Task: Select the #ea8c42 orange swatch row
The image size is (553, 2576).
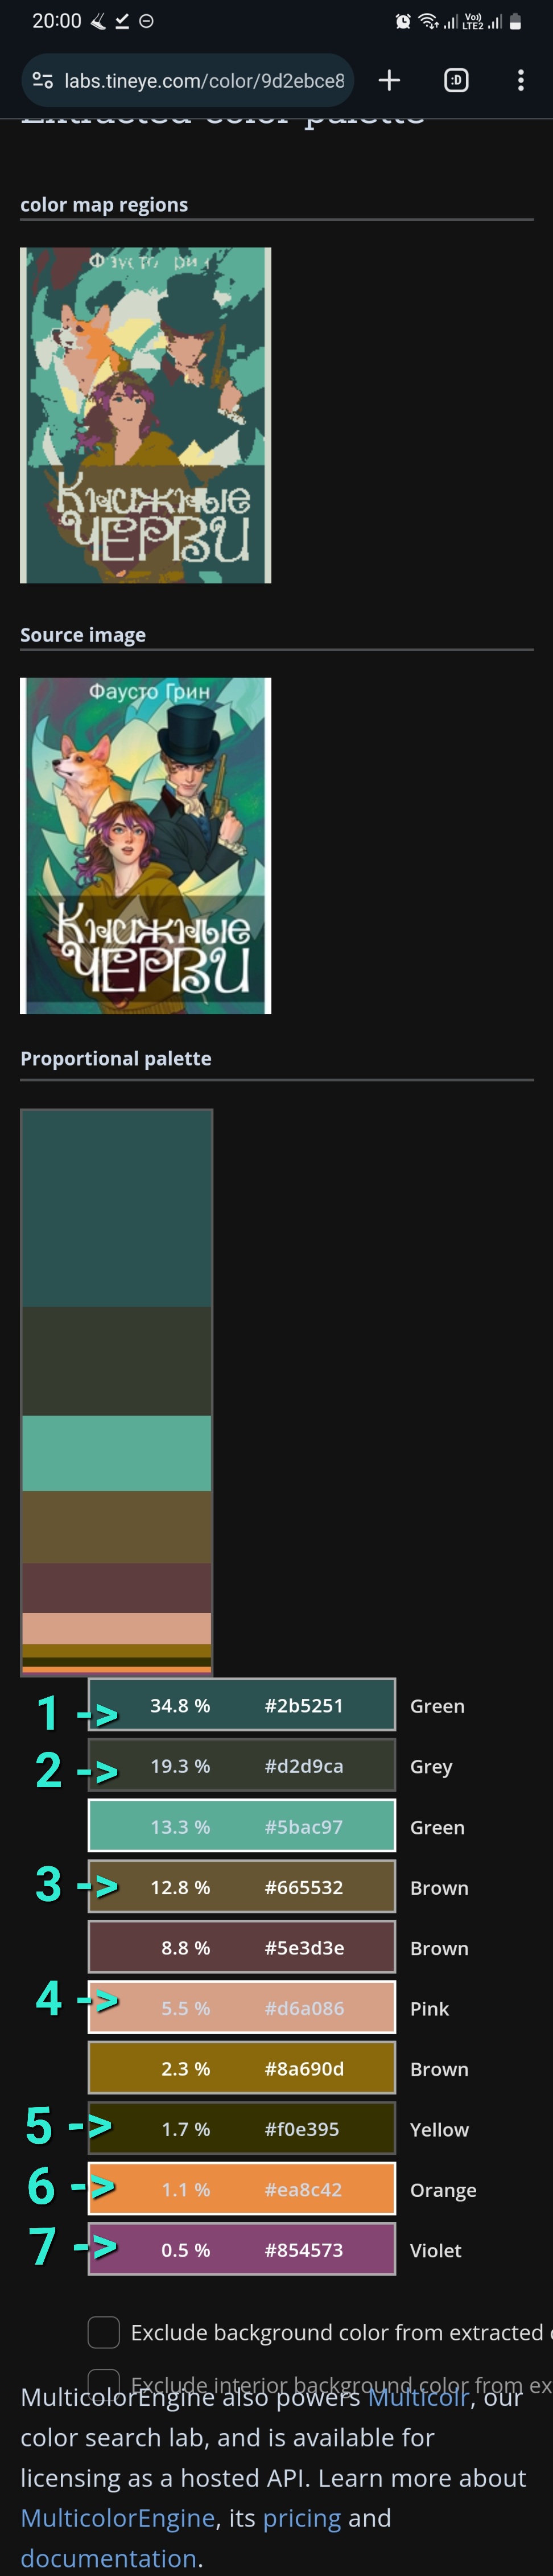Action: click(242, 2189)
